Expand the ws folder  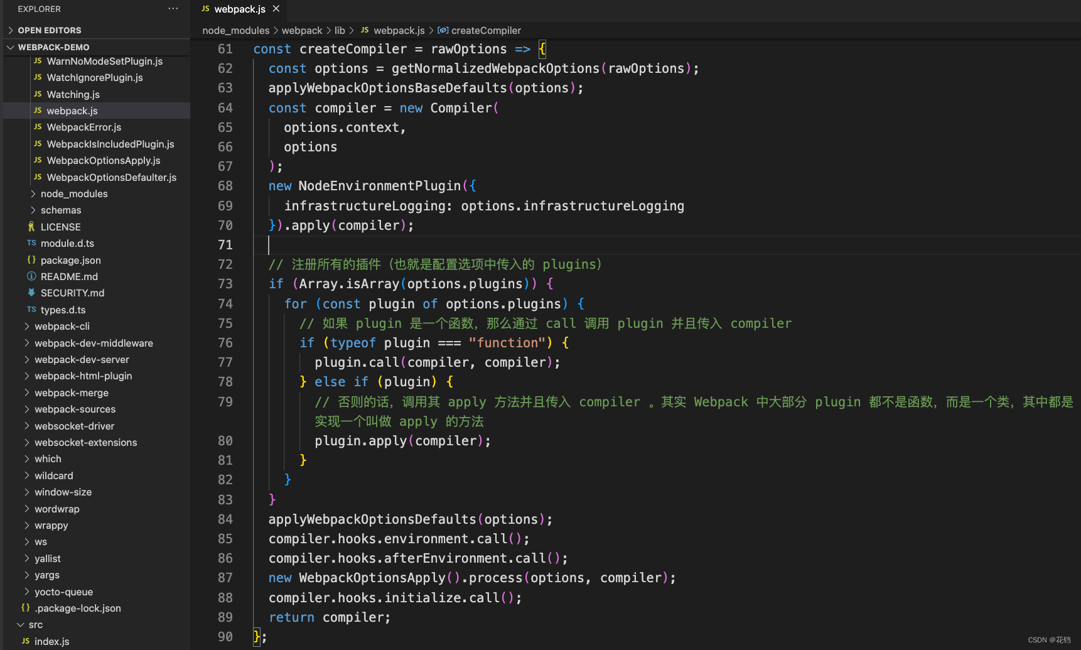41,541
